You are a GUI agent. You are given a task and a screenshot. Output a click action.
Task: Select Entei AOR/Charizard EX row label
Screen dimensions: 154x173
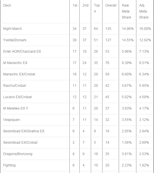click(x=22, y=52)
